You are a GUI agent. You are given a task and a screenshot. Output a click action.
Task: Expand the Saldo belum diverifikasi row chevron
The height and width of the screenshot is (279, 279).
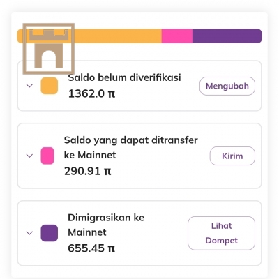(x=29, y=86)
